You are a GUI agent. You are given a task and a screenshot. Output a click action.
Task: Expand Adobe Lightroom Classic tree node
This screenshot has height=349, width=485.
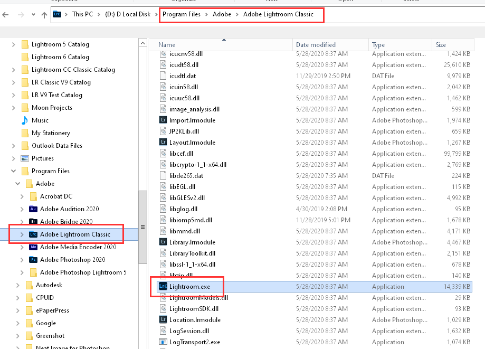pyautogui.click(x=22, y=234)
